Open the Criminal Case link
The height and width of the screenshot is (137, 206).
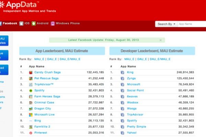click(x=44, y=102)
